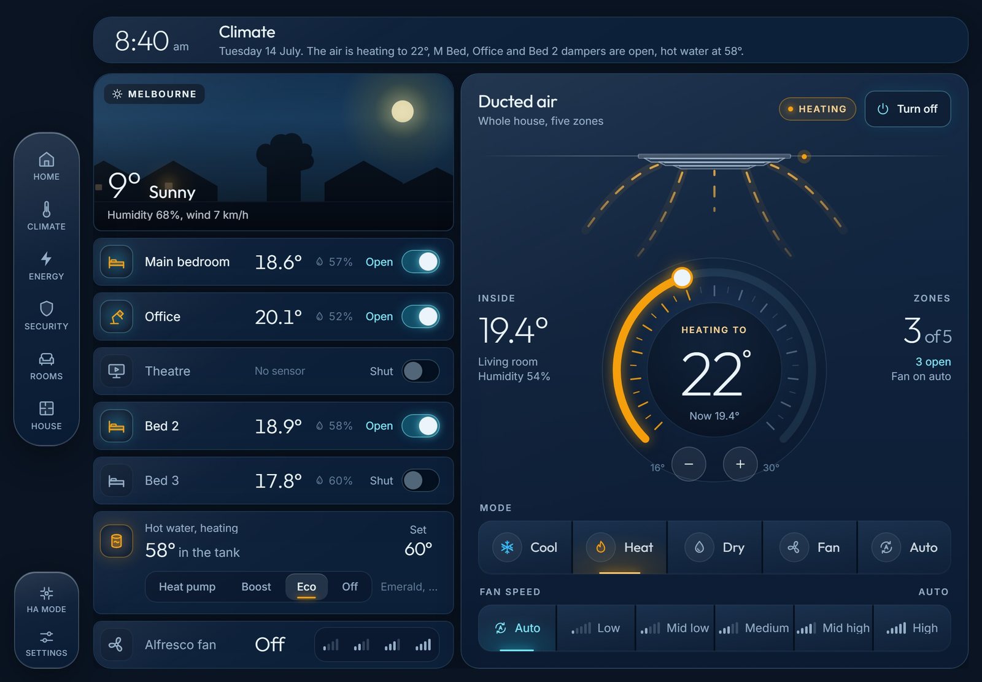Click the Bed 3 bed icon

pos(117,481)
